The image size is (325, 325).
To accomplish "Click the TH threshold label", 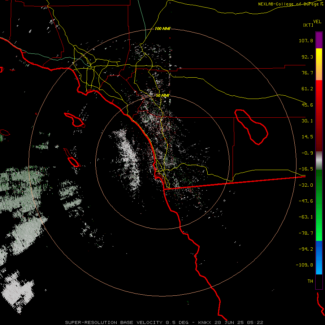I will [x=310, y=281].
